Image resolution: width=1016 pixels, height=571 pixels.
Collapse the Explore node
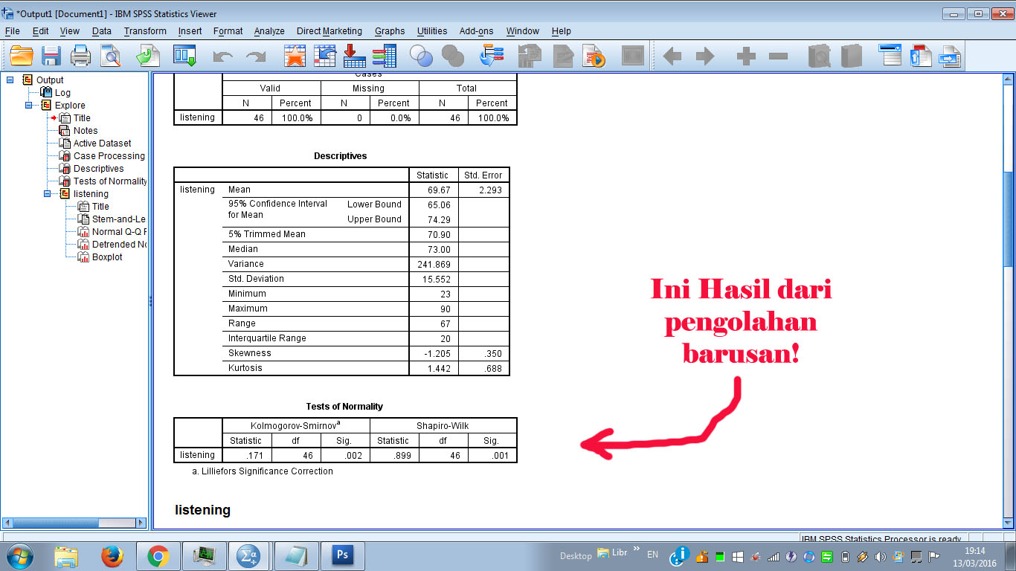30,105
